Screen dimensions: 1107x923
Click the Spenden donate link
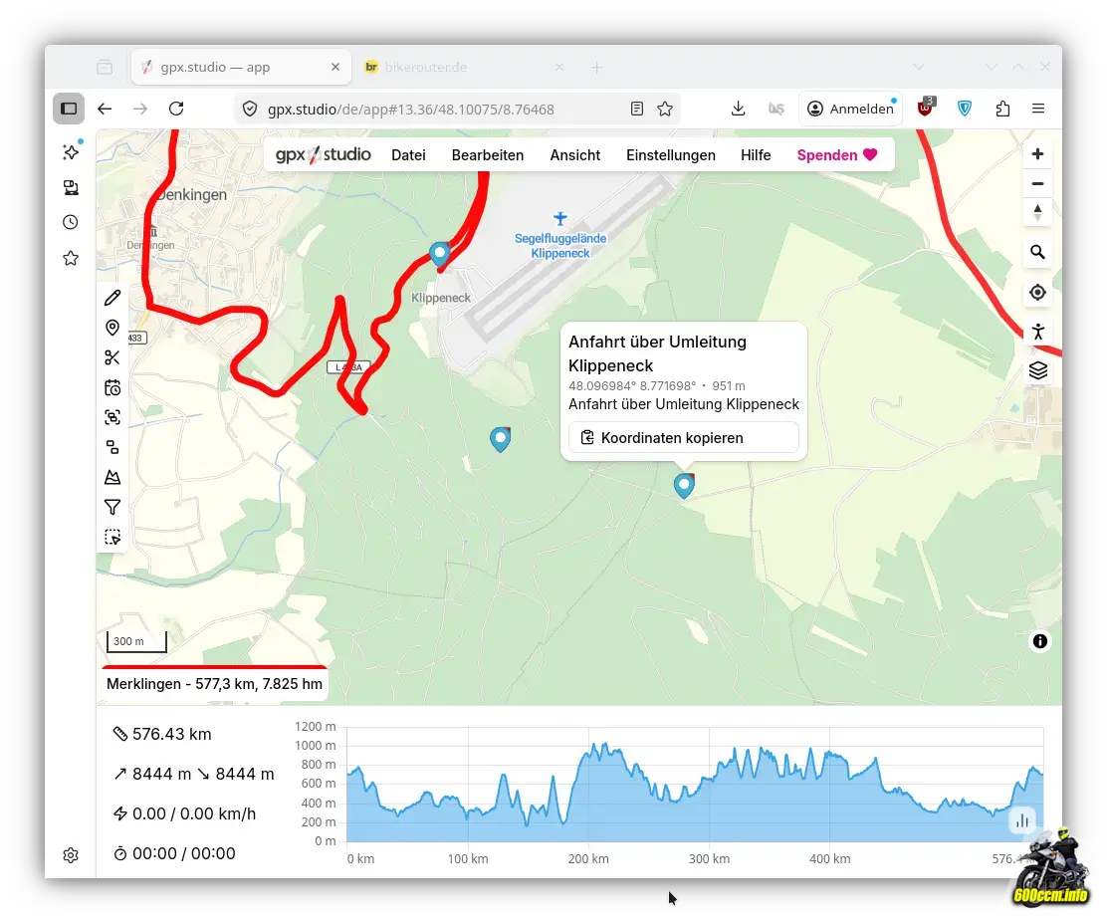tap(836, 155)
